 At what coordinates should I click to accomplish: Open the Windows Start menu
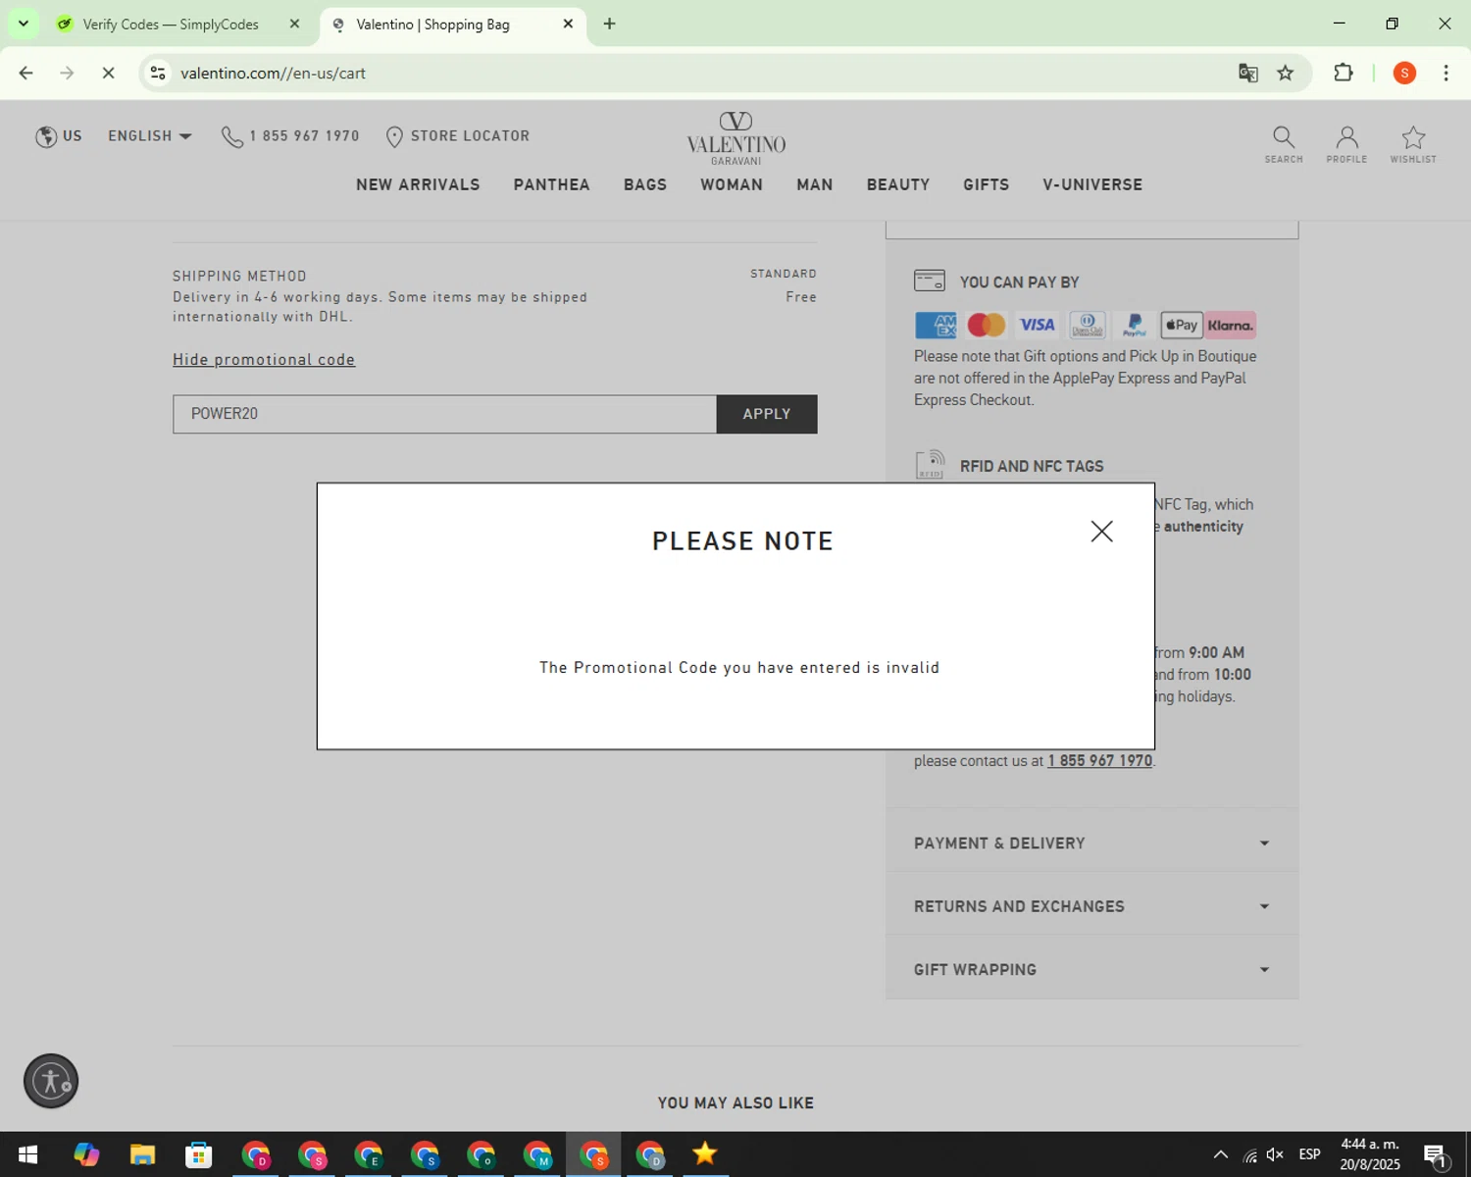[x=27, y=1154]
